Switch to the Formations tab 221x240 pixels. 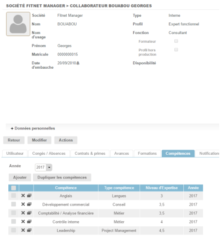[147, 154]
